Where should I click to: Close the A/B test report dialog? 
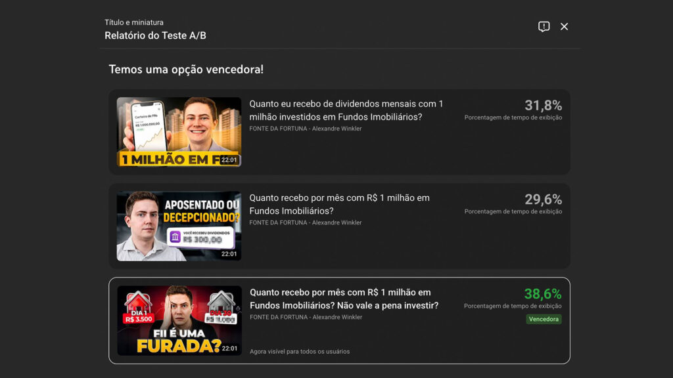click(564, 27)
